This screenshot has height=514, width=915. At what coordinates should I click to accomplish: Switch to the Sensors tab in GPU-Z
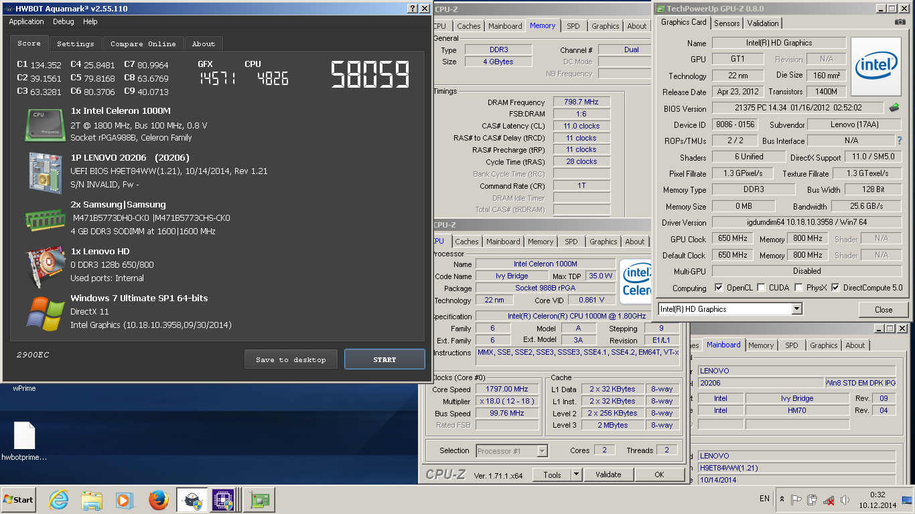pos(727,23)
